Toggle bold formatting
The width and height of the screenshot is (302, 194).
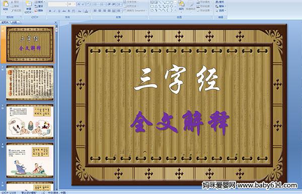click(x=50, y=11)
